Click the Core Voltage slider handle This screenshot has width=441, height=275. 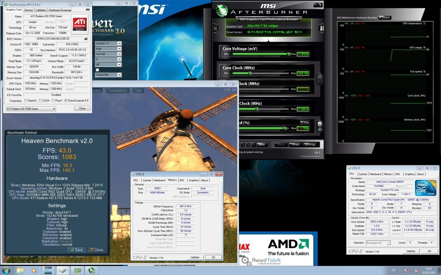(289, 54)
